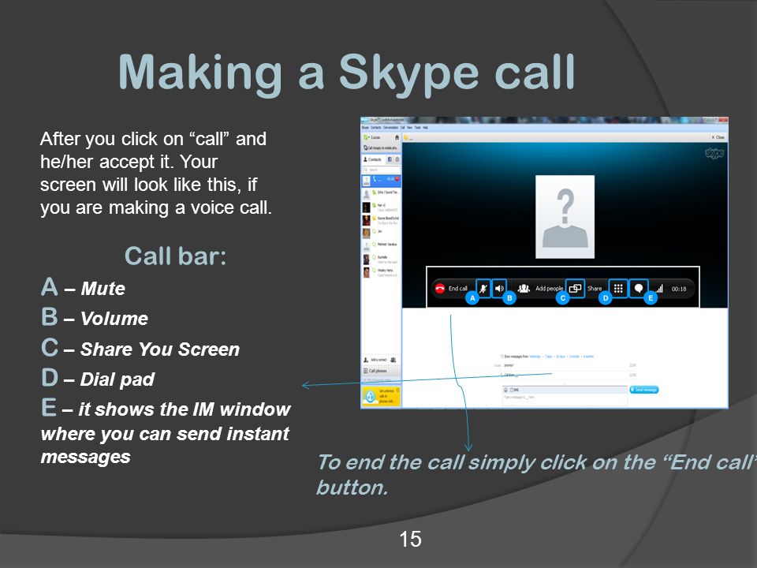
Task: Open the Help menu
Action: [425, 128]
